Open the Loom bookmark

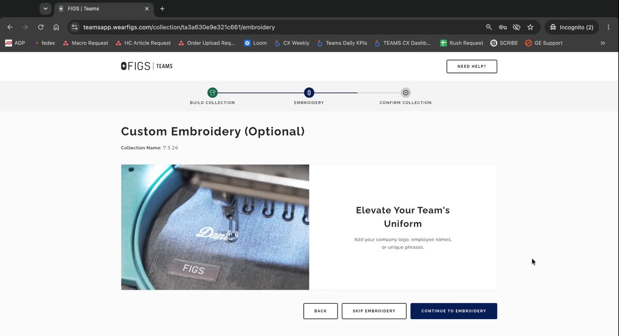pyautogui.click(x=255, y=43)
